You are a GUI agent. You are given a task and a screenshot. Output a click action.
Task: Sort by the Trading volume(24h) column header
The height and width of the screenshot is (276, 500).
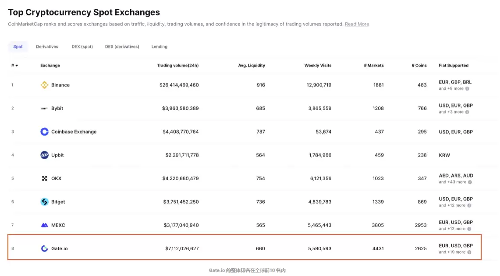pyautogui.click(x=177, y=65)
